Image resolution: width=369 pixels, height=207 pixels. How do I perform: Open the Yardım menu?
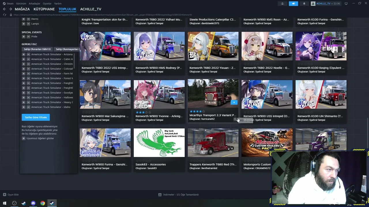pyautogui.click(x=58, y=3)
